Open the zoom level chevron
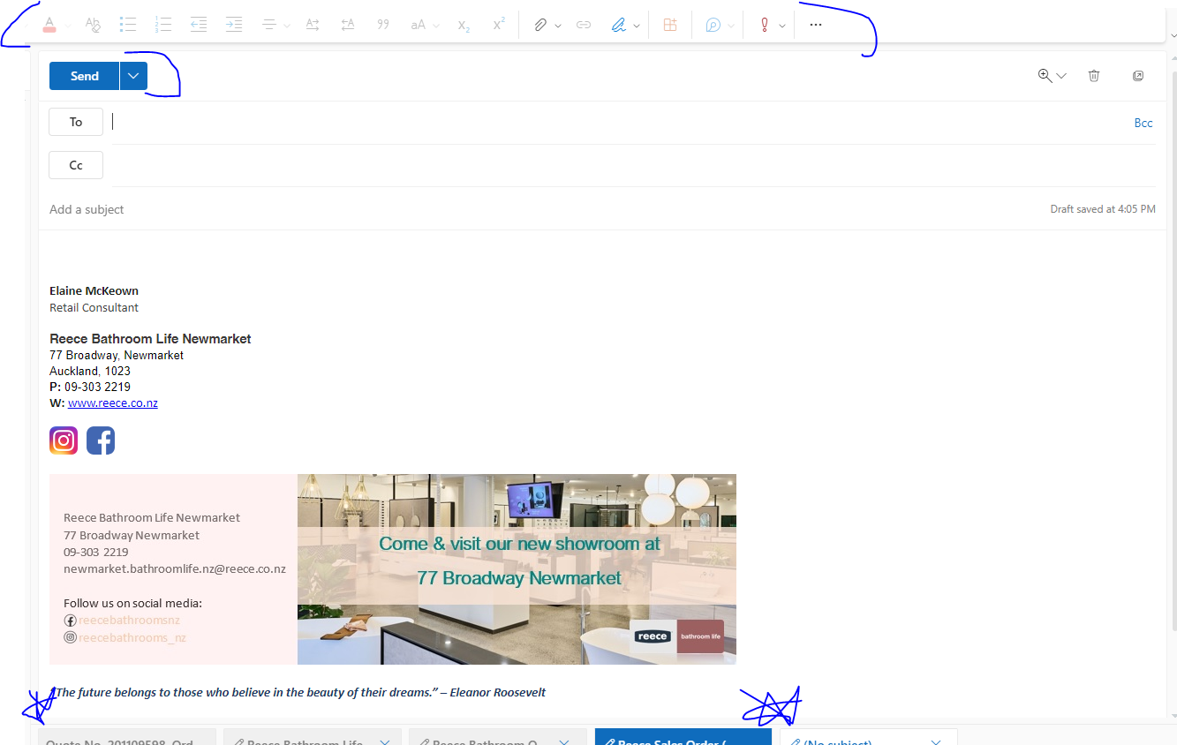The width and height of the screenshot is (1177, 745). pos(1061,76)
